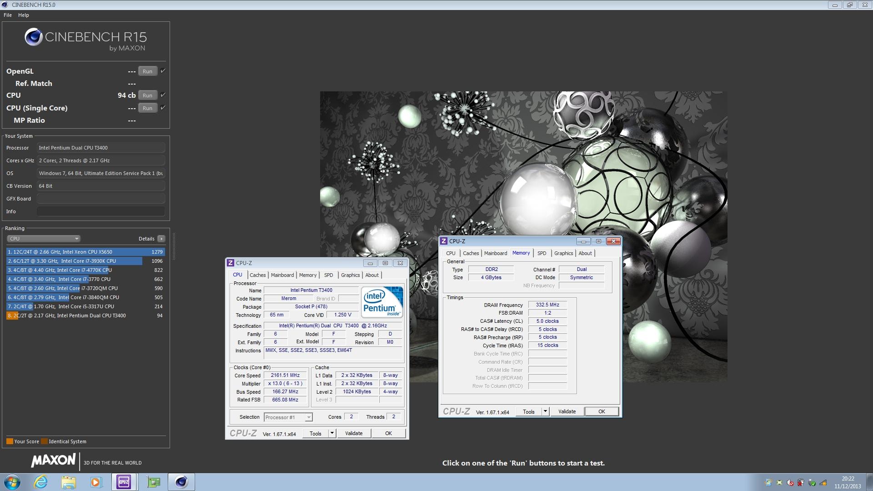Click OK in left CPU-Z window
Viewport: 873px width, 491px height.
(x=389, y=433)
